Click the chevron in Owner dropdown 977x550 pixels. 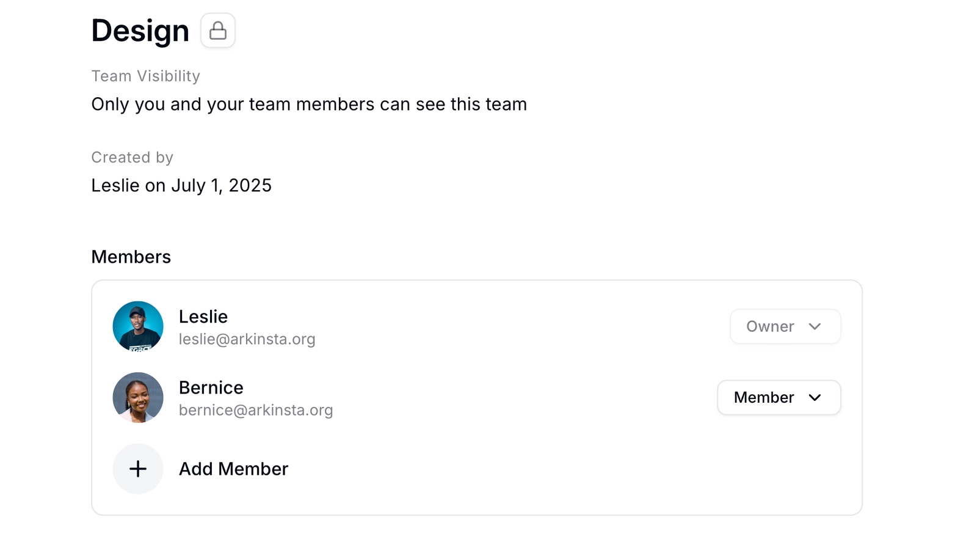point(815,326)
